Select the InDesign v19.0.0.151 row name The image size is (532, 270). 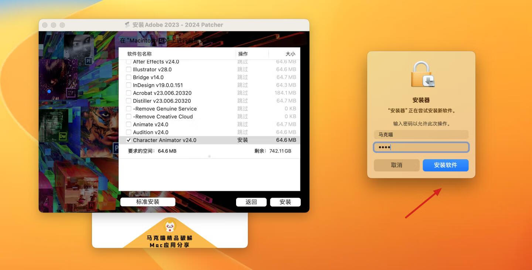click(158, 85)
